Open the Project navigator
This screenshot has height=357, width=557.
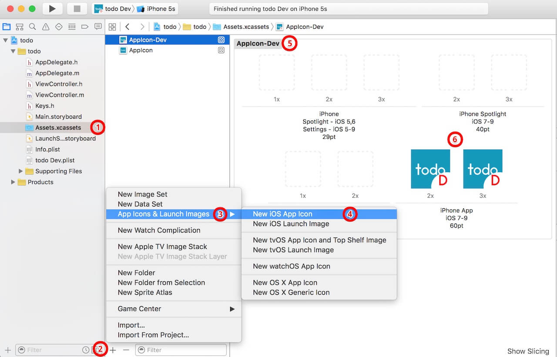pos(6,27)
